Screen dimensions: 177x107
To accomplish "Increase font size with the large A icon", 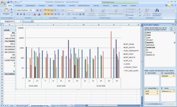I will 37,10.
